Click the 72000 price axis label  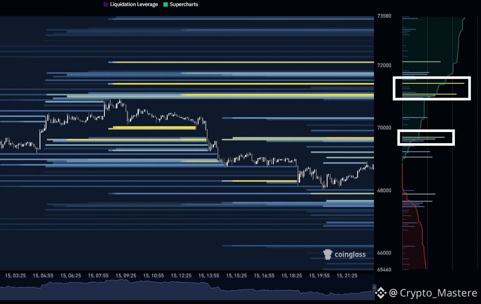pos(384,65)
